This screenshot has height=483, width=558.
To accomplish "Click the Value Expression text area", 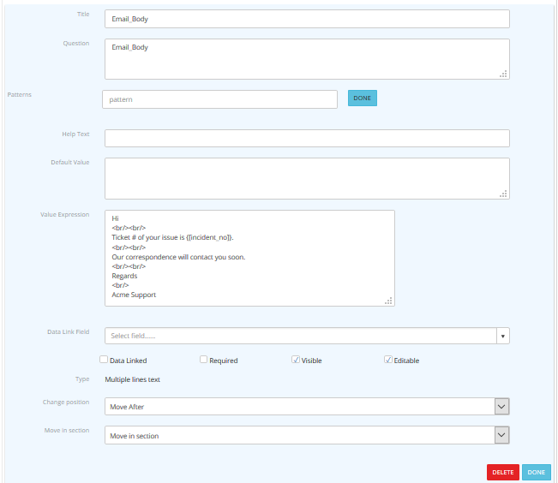I will tap(249, 258).
